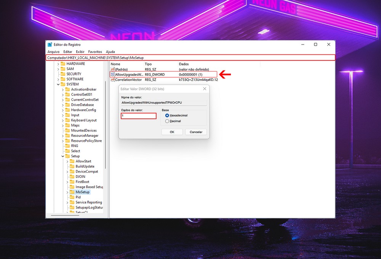Open the Arquivo menu
Viewport: 381px width, 259px height.
point(53,51)
